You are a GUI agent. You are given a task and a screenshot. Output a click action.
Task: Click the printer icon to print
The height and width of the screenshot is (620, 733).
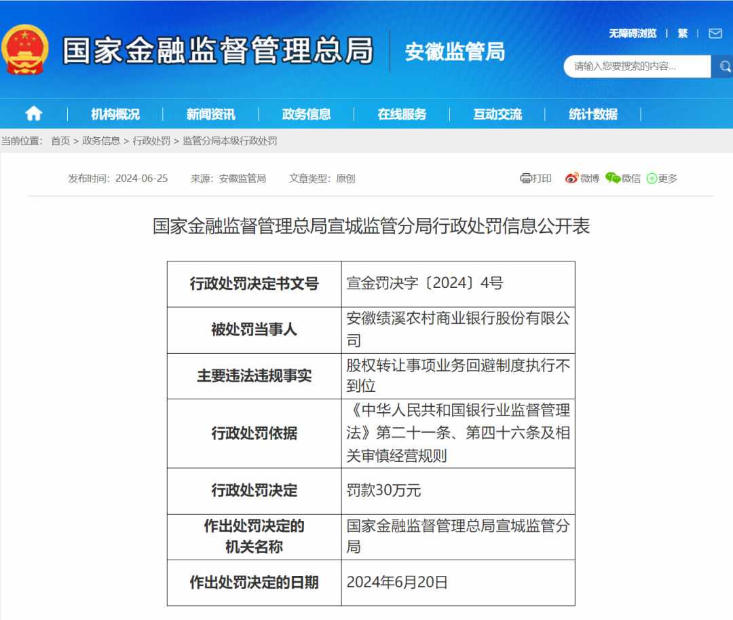525,178
